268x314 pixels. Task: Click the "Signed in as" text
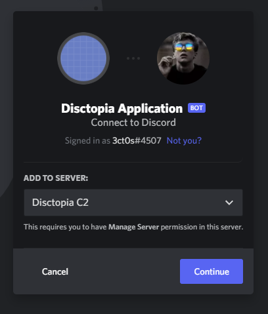pyautogui.click(x=87, y=140)
